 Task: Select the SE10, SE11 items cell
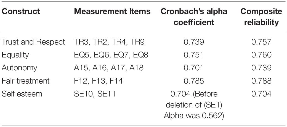95,94
